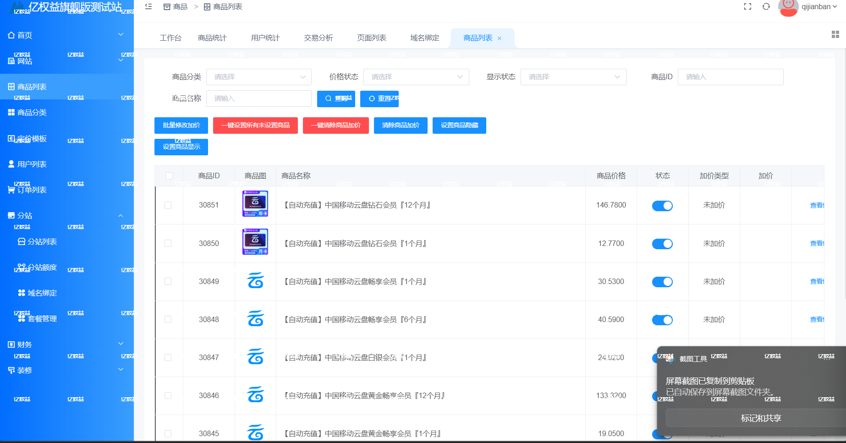Screen dimensions: 846x443
Task: Check the checkbox for product 30850
Action: point(169,243)
